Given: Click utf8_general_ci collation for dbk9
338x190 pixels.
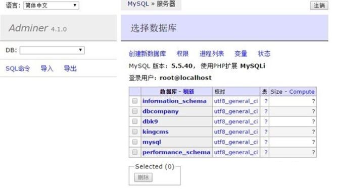Looking at the screenshot, I should click(x=236, y=121).
